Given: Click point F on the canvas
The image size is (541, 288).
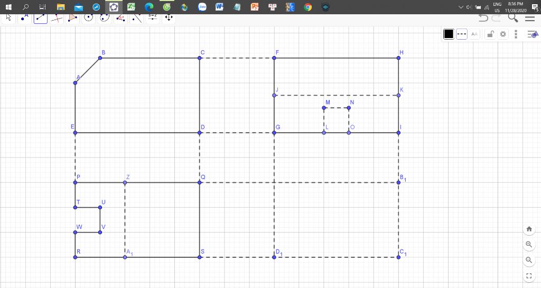Looking at the screenshot, I should [x=274, y=58].
